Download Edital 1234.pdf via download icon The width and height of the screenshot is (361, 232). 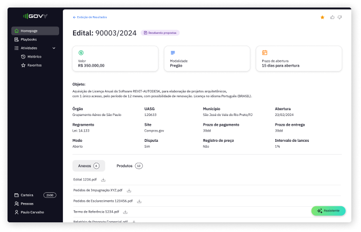[103, 180]
